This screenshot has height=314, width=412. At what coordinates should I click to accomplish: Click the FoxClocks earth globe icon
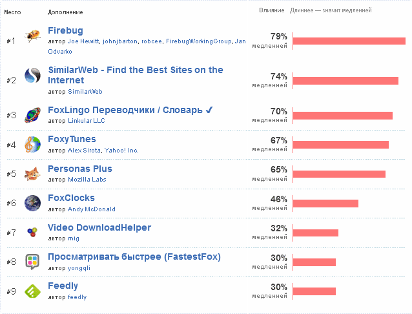(x=32, y=203)
